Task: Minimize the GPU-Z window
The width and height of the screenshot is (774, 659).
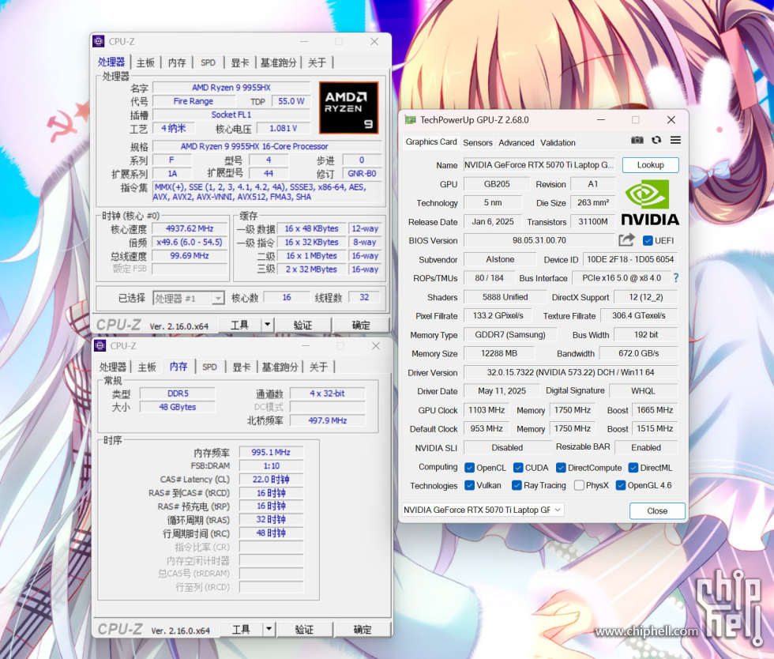Action: point(601,120)
